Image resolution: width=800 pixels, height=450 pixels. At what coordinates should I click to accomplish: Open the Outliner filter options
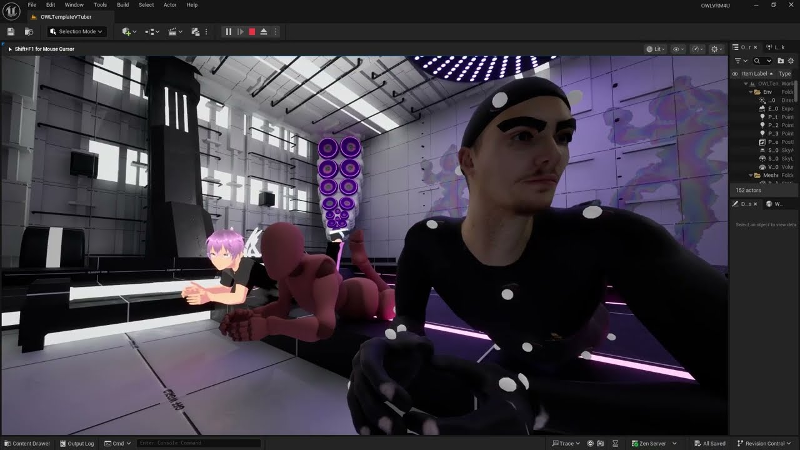pyautogui.click(x=740, y=61)
